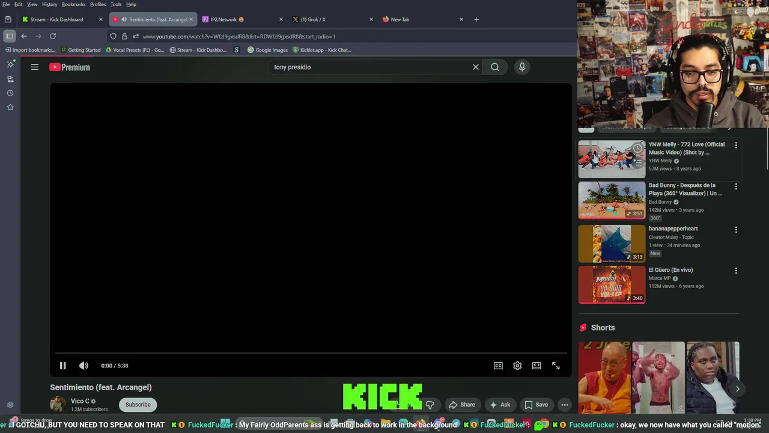
Task: Enter fullscreen on the video player
Action: click(x=556, y=366)
